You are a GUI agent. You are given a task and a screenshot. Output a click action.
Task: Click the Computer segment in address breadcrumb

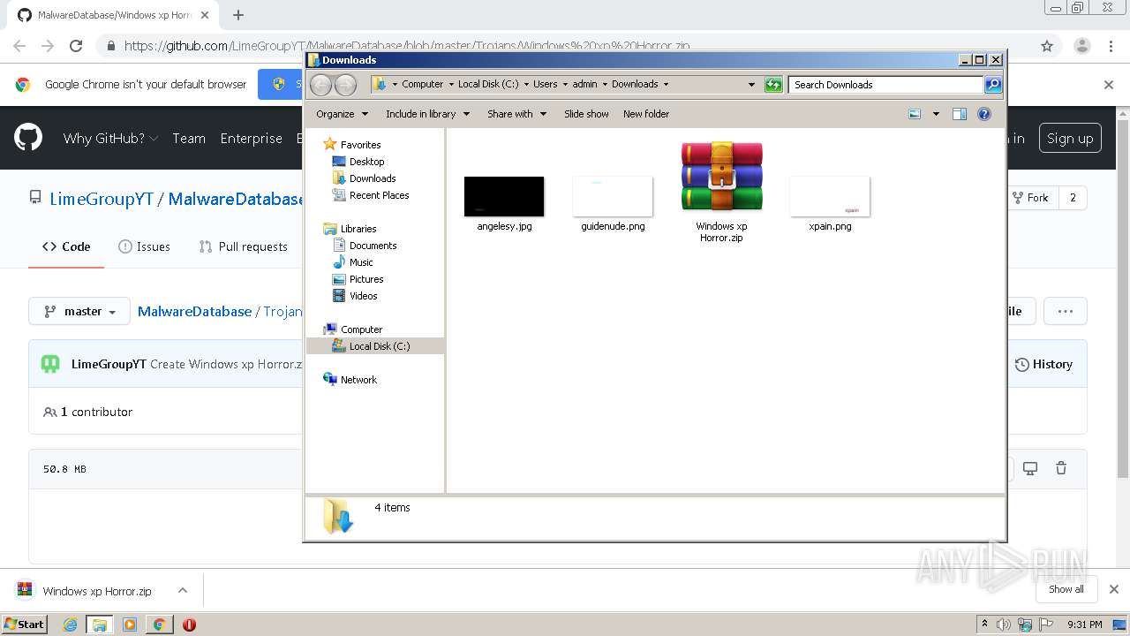click(422, 85)
